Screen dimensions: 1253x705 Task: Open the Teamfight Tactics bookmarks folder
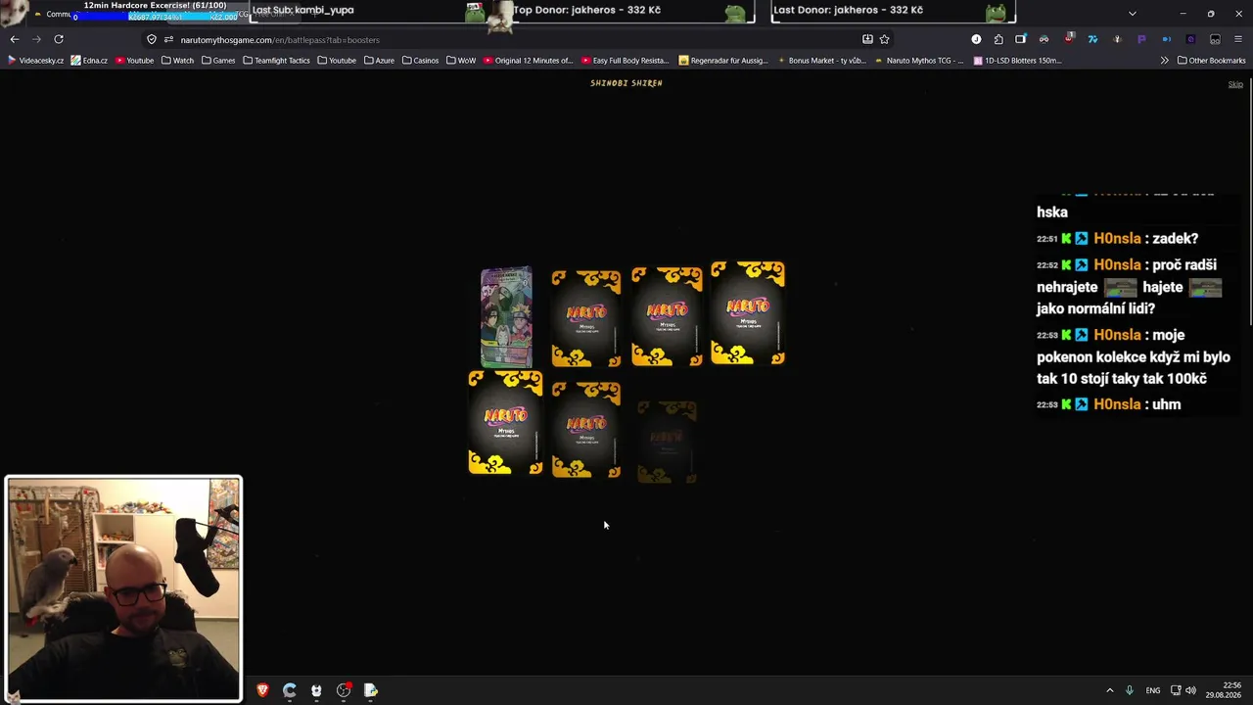pyautogui.click(x=276, y=61)
